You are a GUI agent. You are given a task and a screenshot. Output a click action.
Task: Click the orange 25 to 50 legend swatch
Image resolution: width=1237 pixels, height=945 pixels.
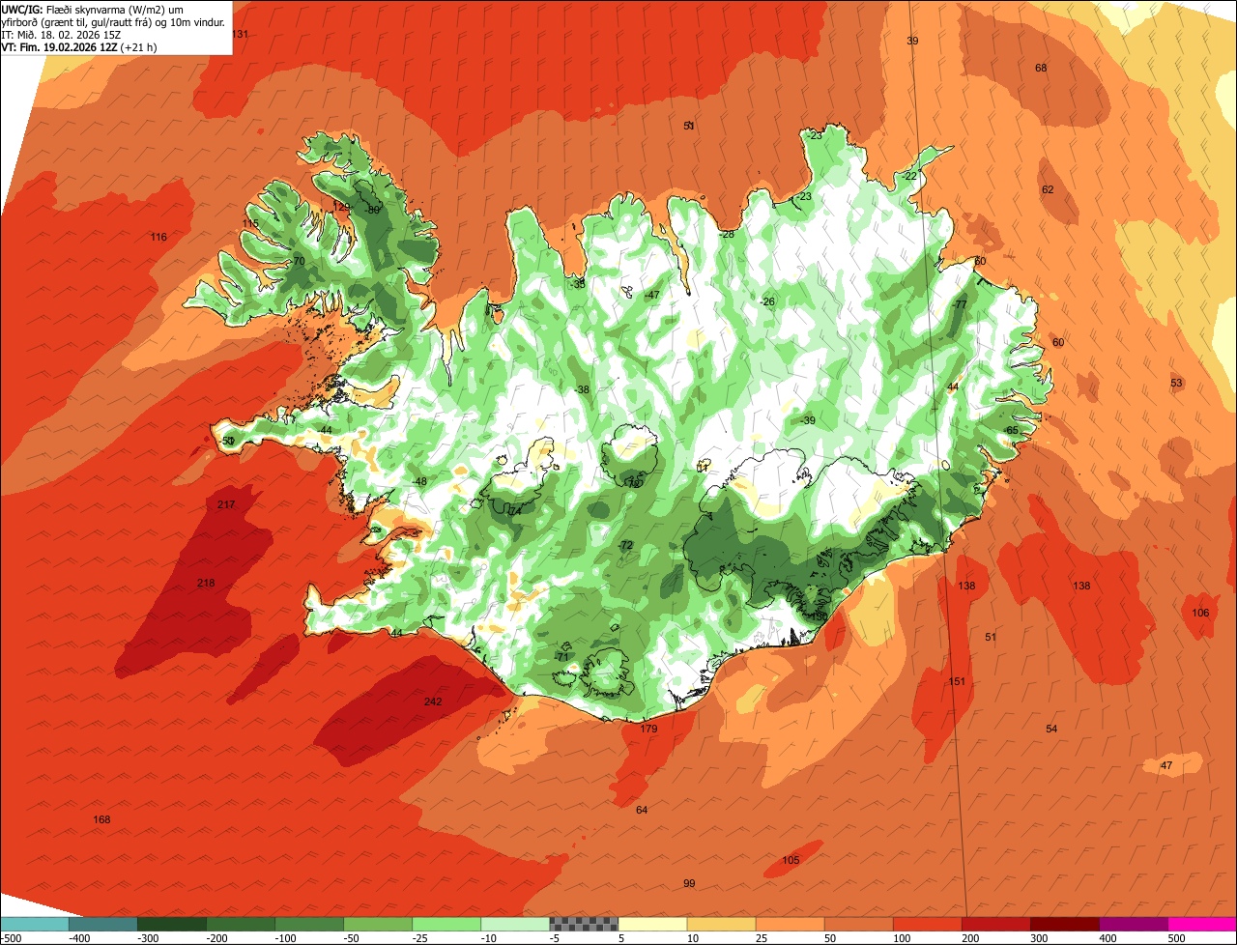tap(790, 924)
